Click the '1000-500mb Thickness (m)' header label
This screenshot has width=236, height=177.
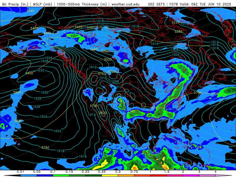tap(82, 4)
